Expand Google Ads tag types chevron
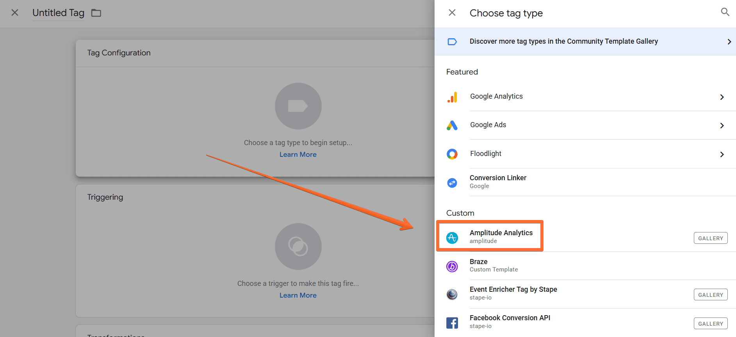The height and width of the screenshot is (337, 736). click(722, 126)
